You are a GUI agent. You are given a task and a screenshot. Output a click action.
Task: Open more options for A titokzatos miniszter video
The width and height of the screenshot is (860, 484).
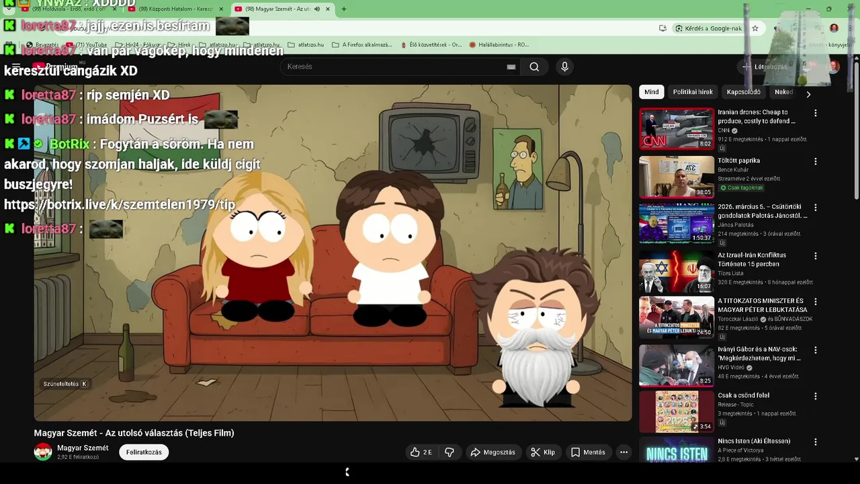[816, 302]
